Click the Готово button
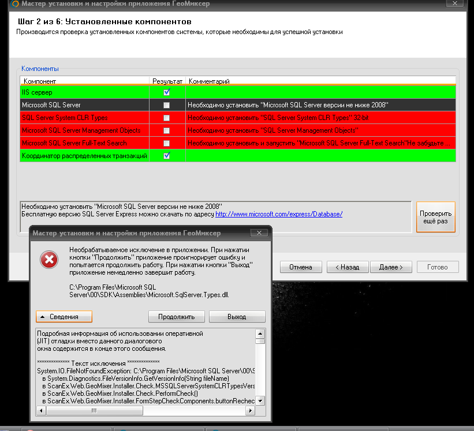This screenshot has height=431, width=474. pyautogui.click(x=438, y=267)
